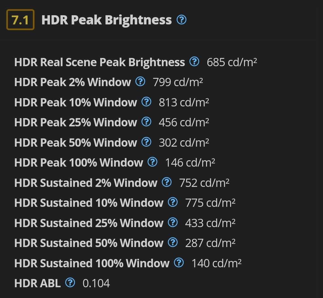Open help tooltip for HDR Peak 25% Window
This screenshot has height=298, width=323.
146,122
